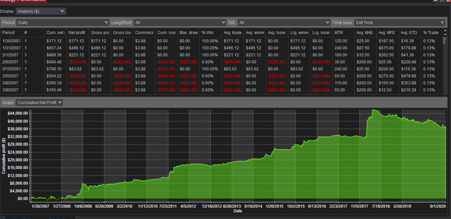The image size is (451, 219).
Task: Click the peak of the cumulative profit chart
Action: [x=374, y=110]
